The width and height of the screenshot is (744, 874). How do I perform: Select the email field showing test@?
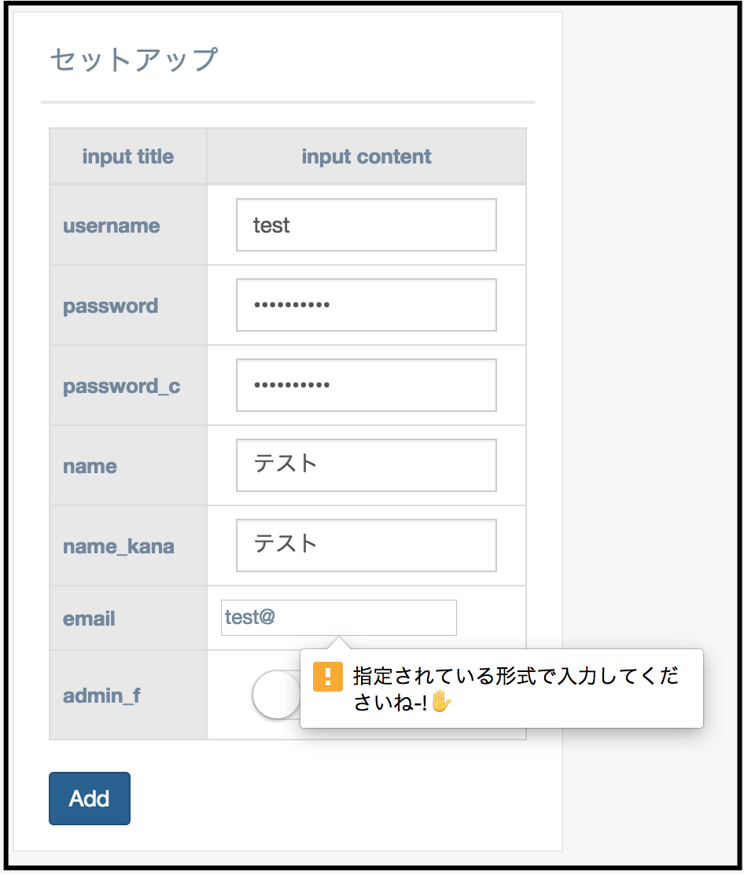pos(338,618)
